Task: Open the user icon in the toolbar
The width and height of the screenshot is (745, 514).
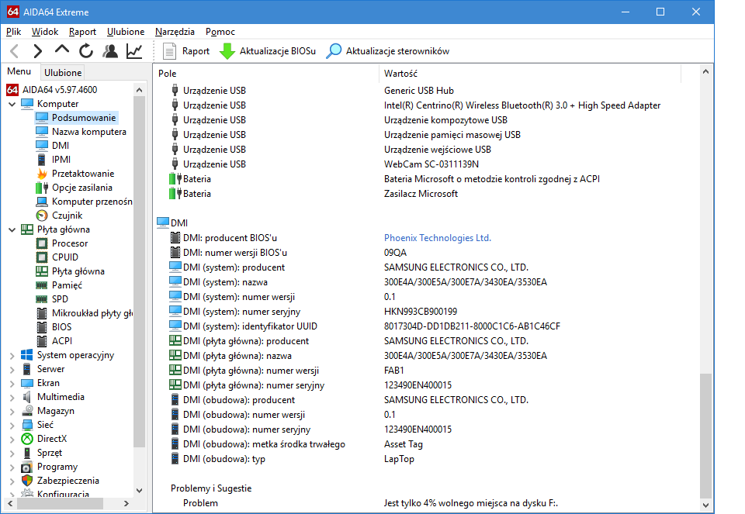Action: pyautogui.click(x=110, y=51)
